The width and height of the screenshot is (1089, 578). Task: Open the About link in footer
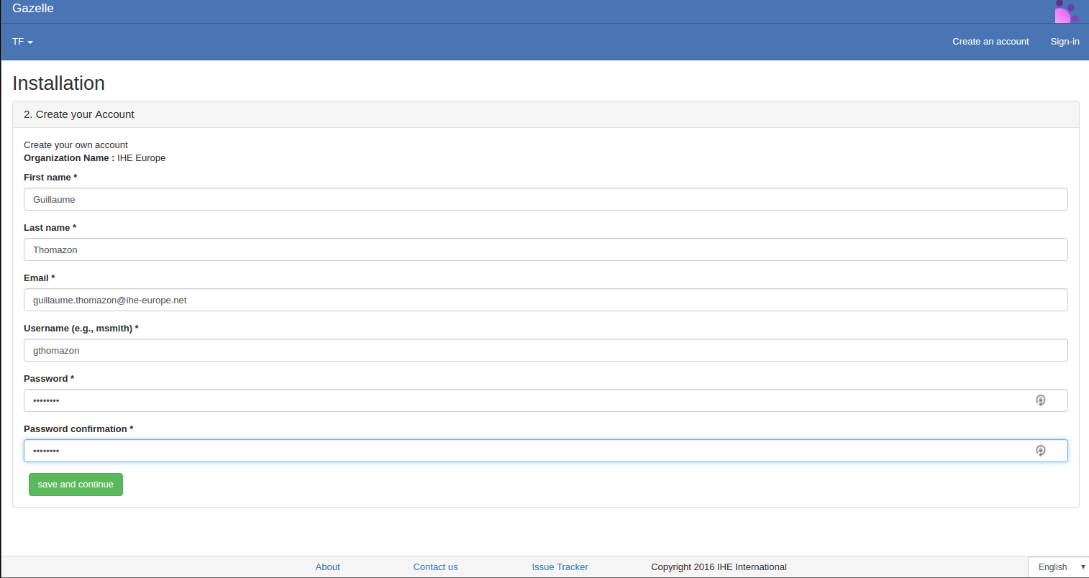click(x=327, y=567)
